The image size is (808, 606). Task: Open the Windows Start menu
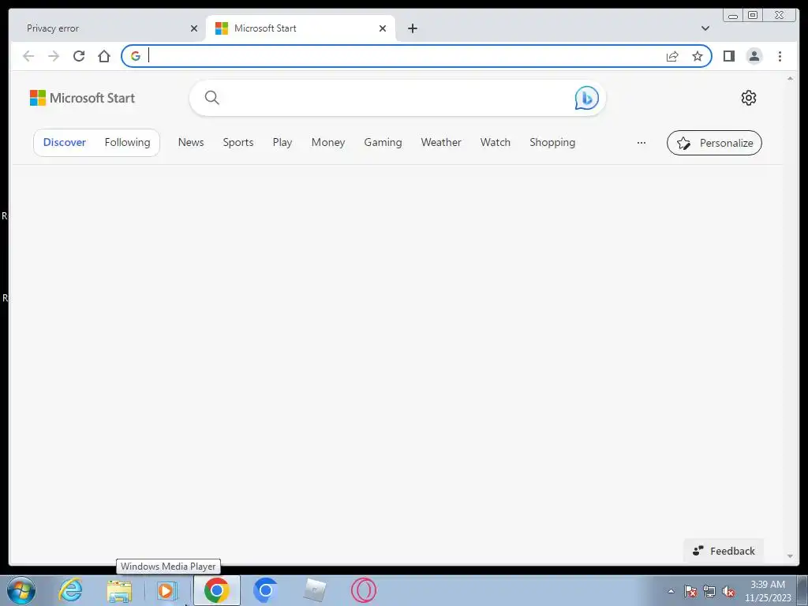tap(21, 590)
